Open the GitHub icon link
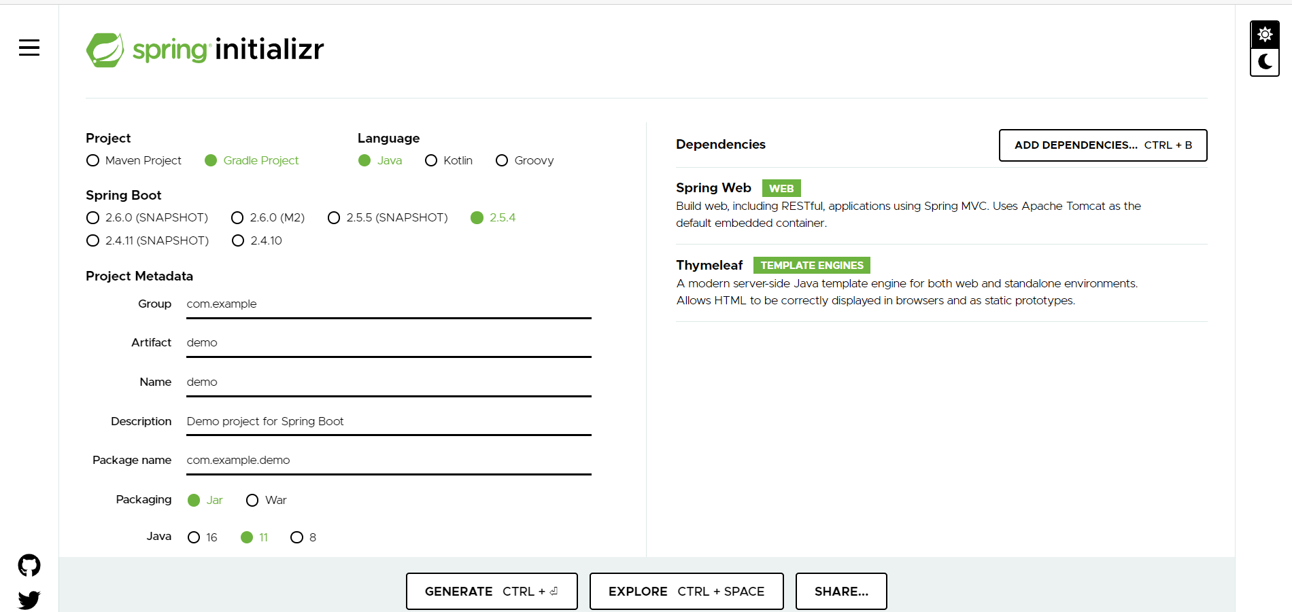The width and height of the screenshot is (1292, 612). (x=29, y=565)
